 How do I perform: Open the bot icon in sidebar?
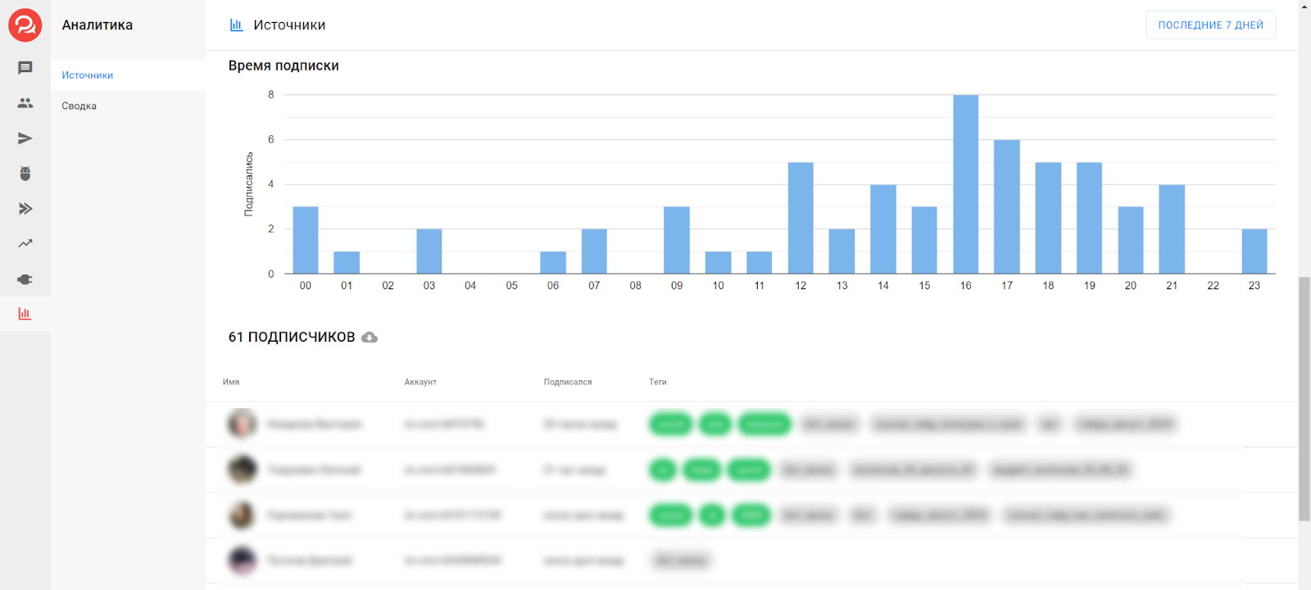[25, 174]
